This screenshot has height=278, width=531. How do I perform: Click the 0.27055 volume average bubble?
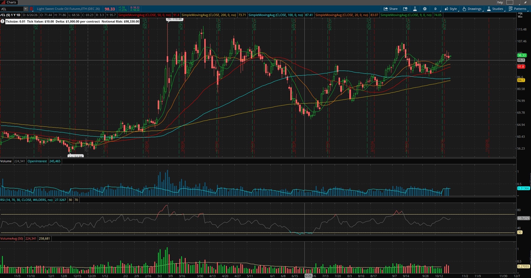coord(523,266)
